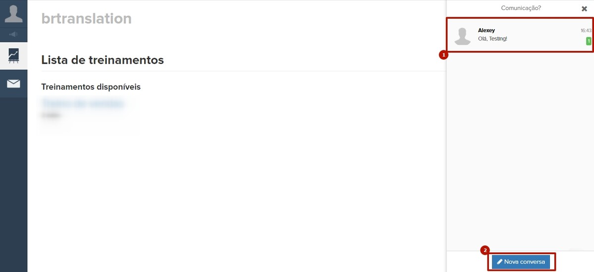Click red annotation marker number 2

coord(485,250)
